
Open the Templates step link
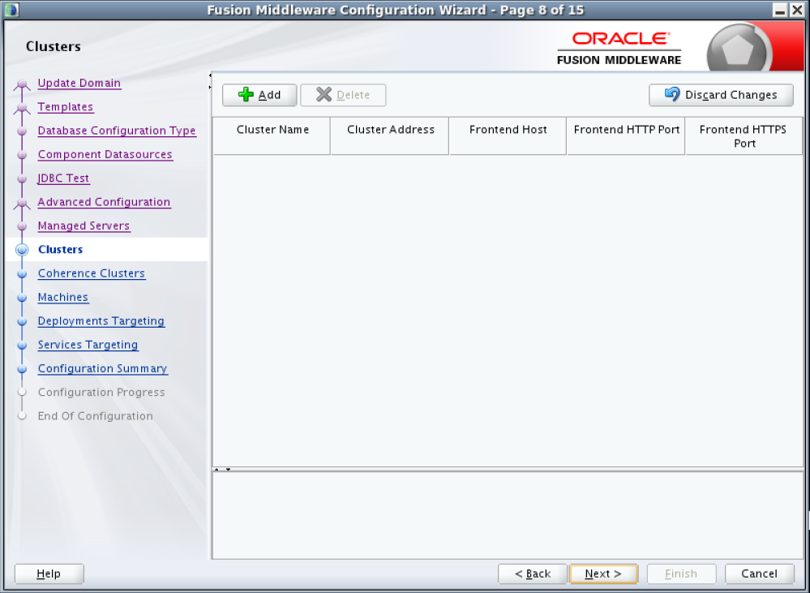[x=66, y=107]
